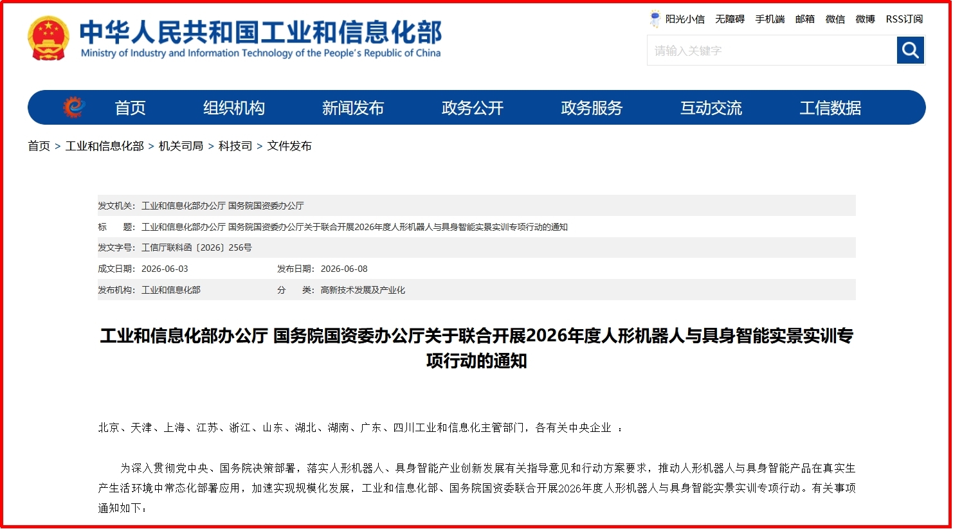Click the gear logo in navigation bar

(x=74, y=107)
